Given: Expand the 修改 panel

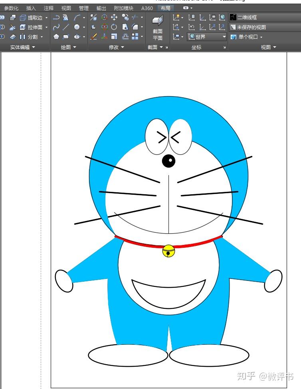Looking at the screenshot, I should (x=117, y=47).
